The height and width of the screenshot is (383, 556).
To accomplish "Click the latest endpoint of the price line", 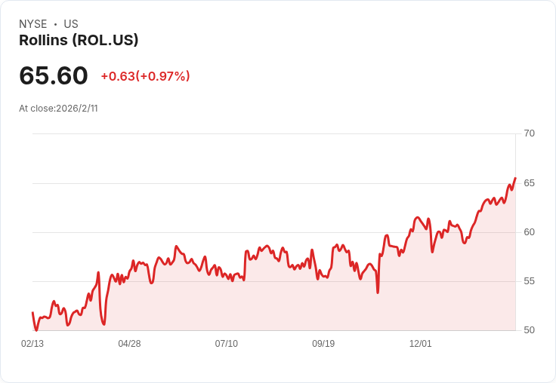I will [x=515, y=178].
